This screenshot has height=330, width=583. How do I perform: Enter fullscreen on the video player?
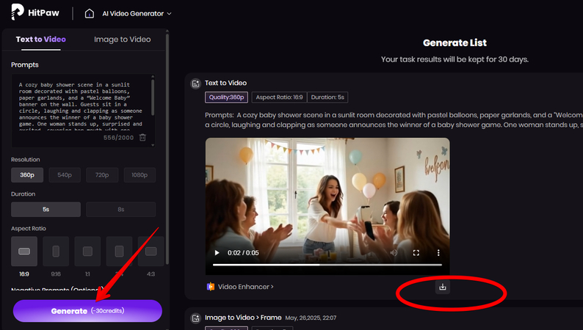416,253
